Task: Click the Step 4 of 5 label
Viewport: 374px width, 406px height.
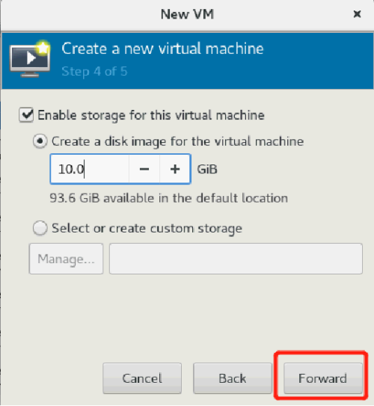Action: click(94, 71)
